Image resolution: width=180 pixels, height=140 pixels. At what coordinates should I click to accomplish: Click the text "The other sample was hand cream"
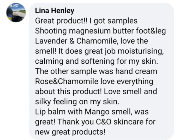[95, 72]
